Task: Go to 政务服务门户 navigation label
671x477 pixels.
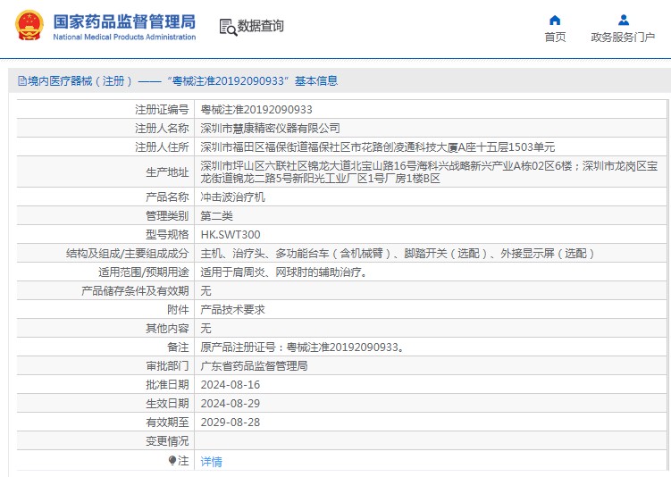Action: (623, 38)
